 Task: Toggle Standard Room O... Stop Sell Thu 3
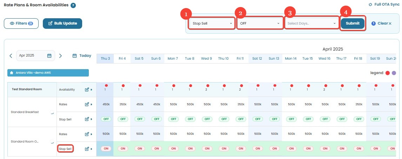tap(106, 148)
